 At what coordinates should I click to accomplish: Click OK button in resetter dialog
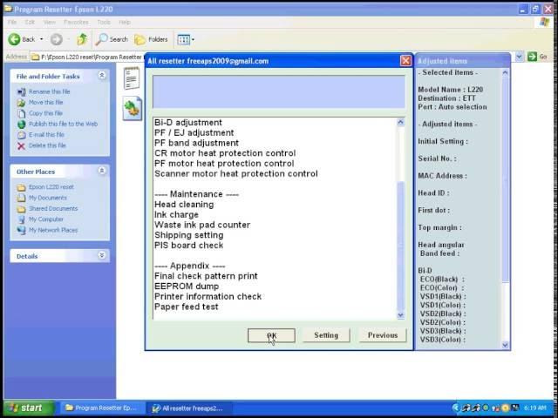[x=271, y=335]
